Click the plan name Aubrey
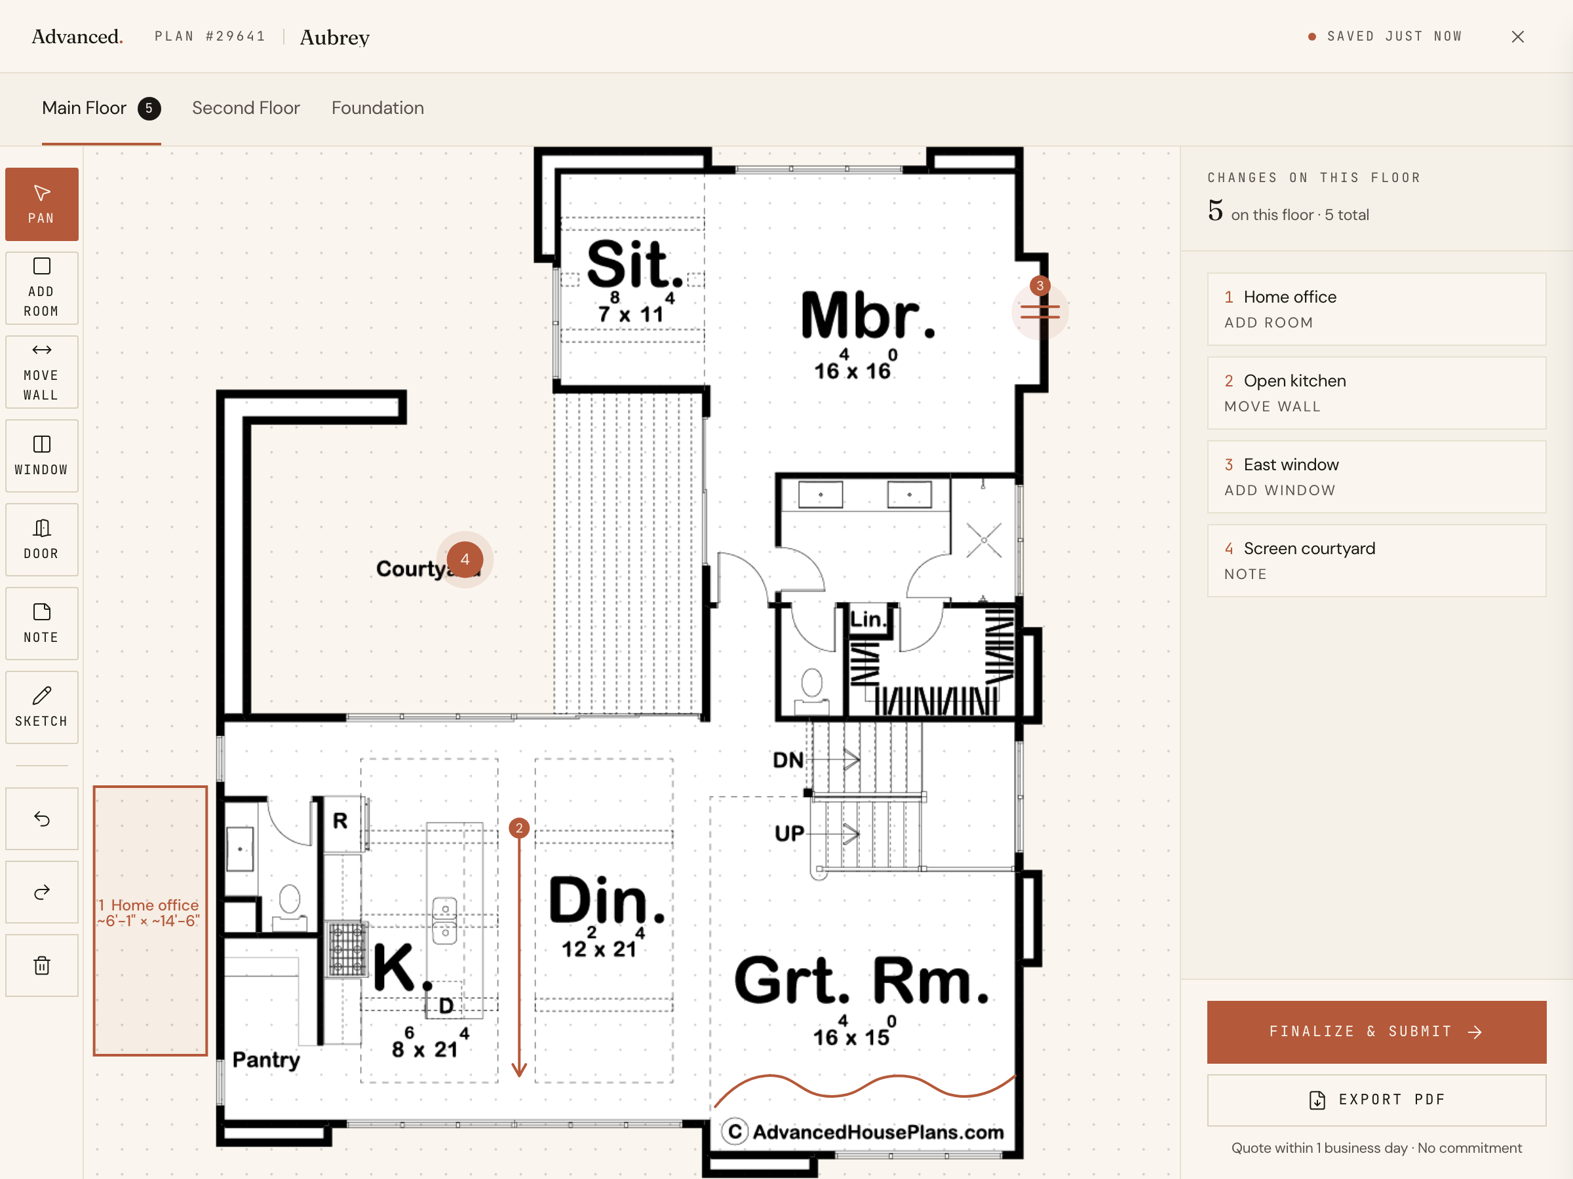This screenshot has height=1179, width=1573. (x=335, y=38)
